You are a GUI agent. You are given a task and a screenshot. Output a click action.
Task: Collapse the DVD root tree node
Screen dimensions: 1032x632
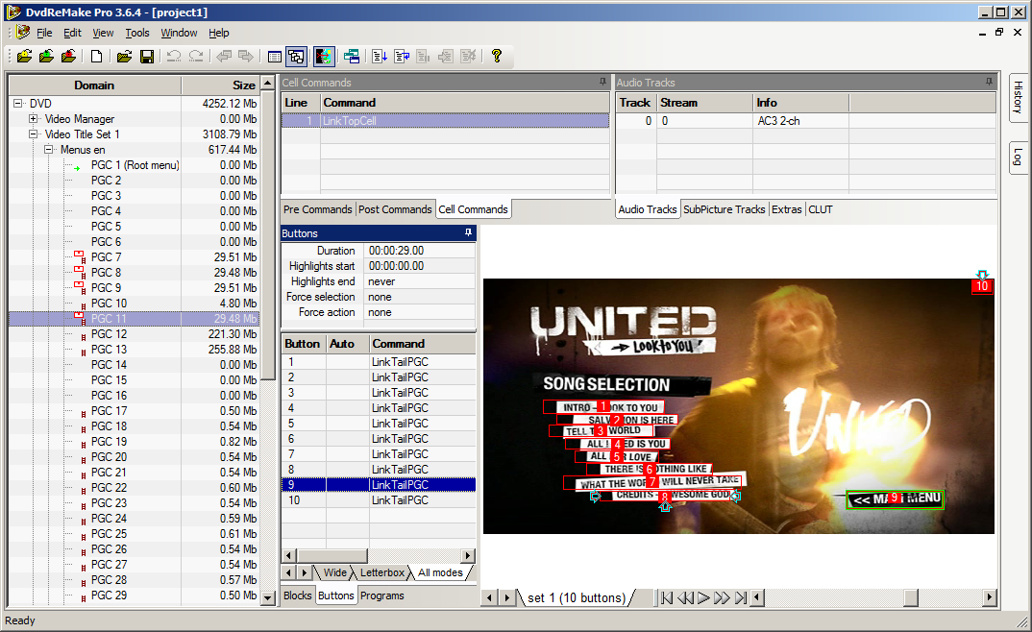point(17,103)
